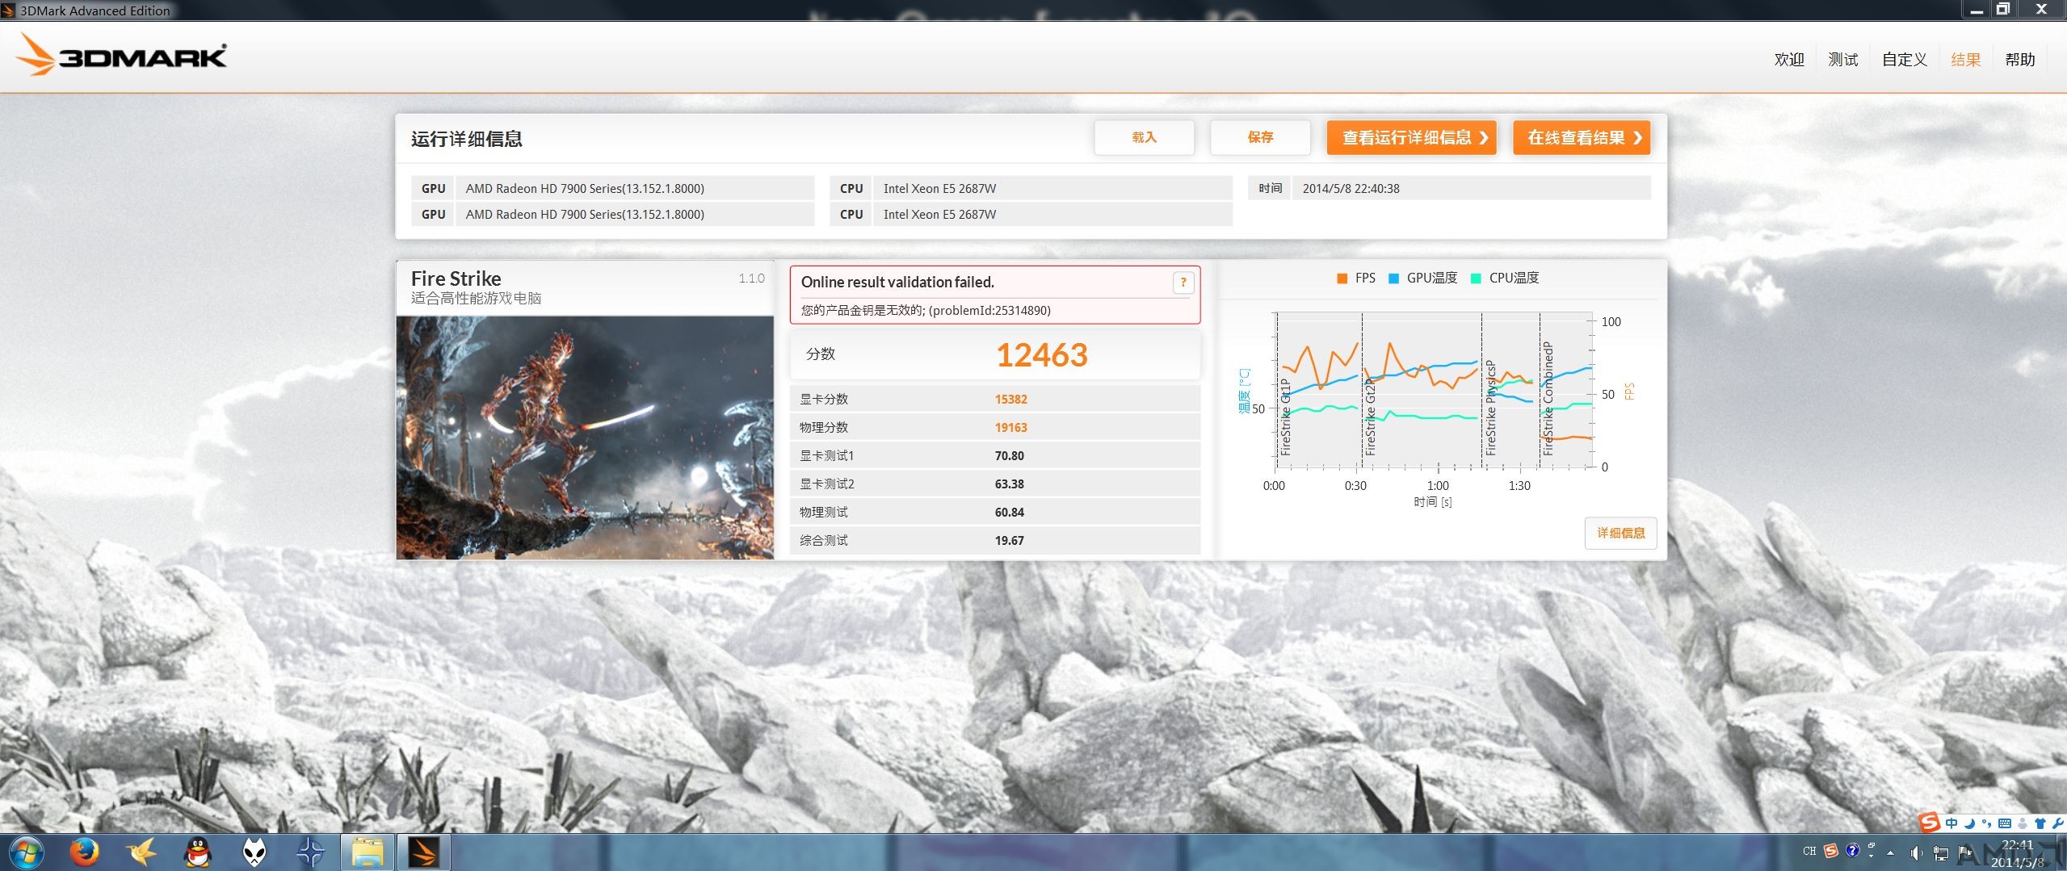Click the 12463 overall score value
This screenshot has width=2067, height=871.
click(1041, 355)
